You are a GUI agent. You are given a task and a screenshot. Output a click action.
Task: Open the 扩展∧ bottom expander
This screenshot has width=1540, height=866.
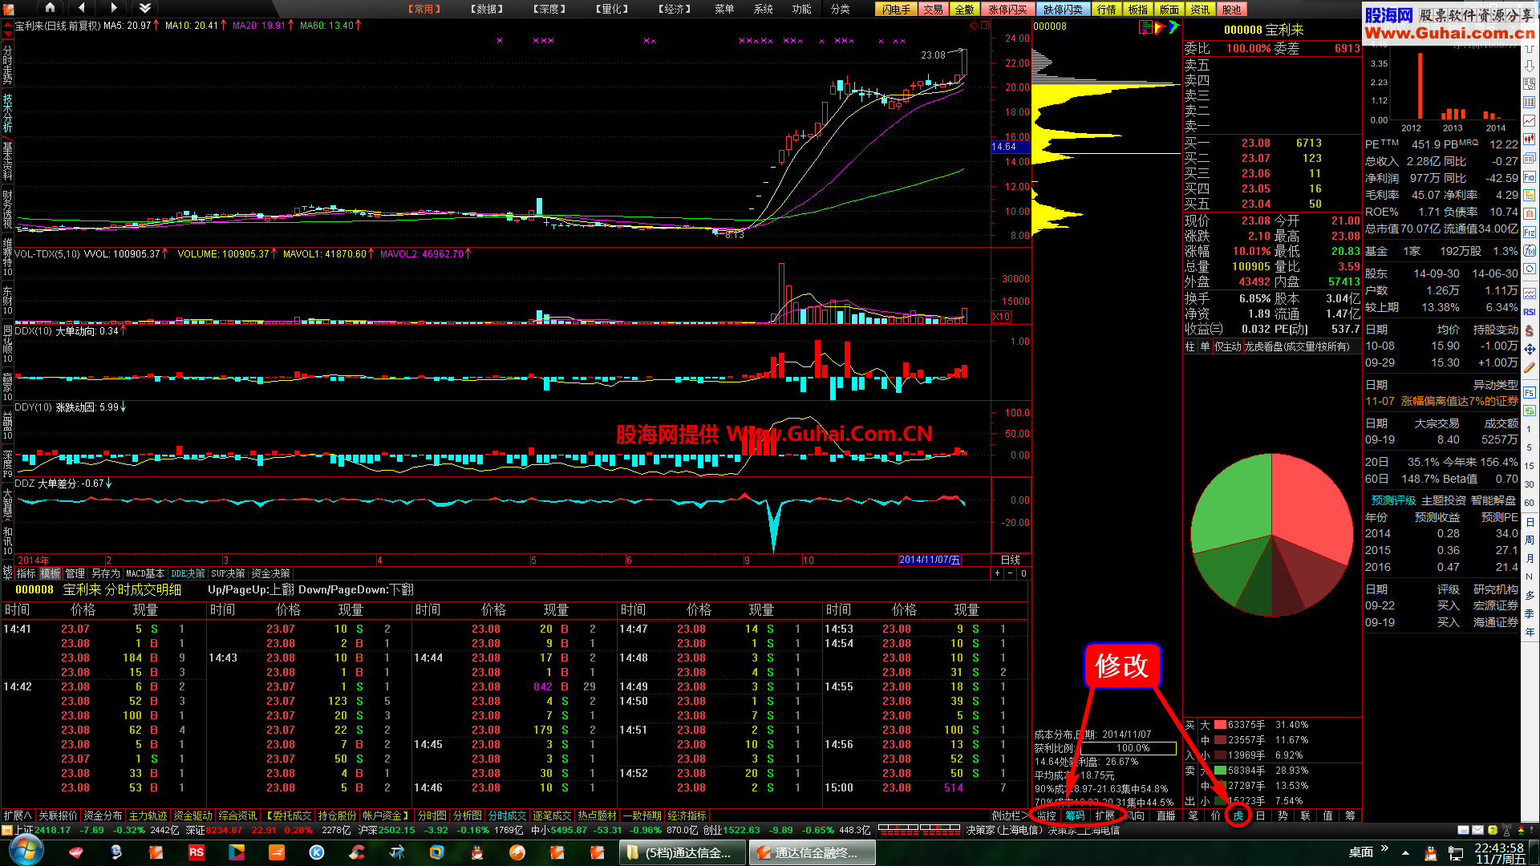pos(18,815)
